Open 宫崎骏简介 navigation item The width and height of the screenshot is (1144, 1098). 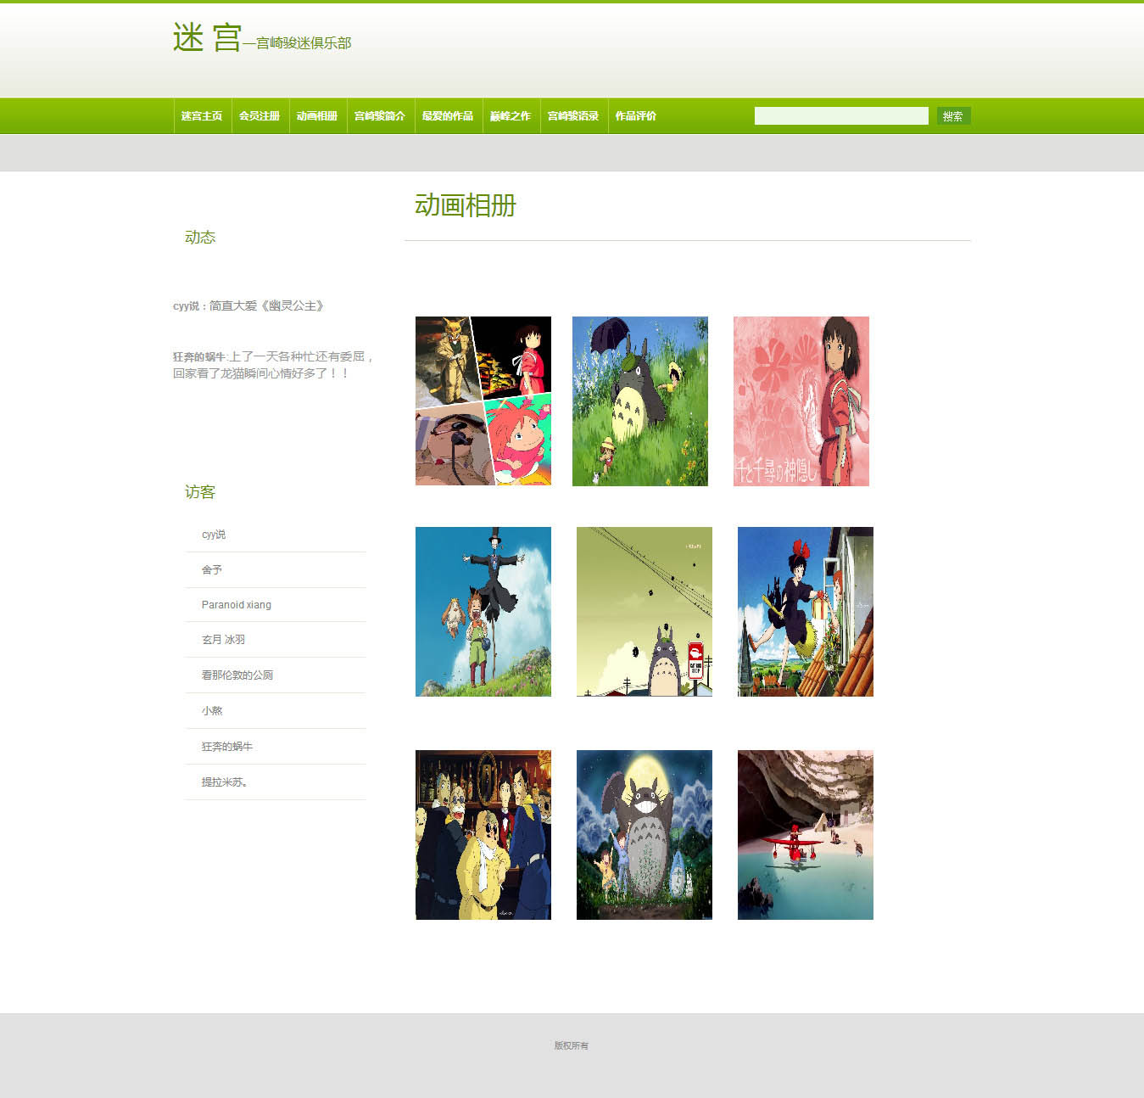[x=380, y=116]
